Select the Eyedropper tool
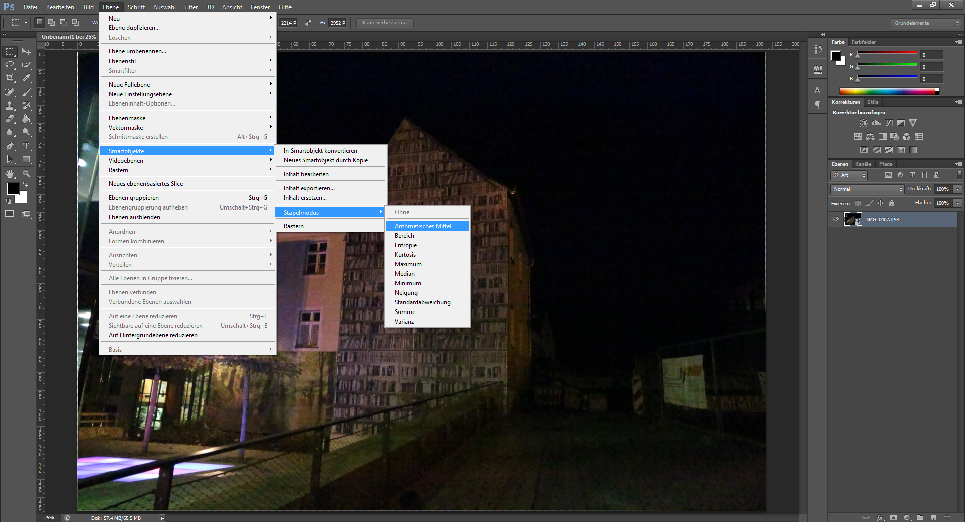 click(x=27, y=78)
